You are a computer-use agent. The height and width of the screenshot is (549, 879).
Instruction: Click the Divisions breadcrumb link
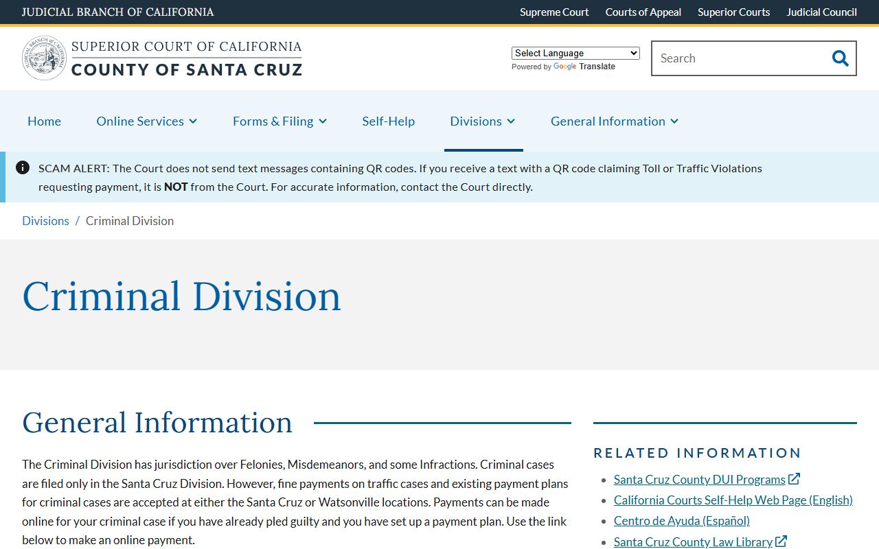coord(45,220)
